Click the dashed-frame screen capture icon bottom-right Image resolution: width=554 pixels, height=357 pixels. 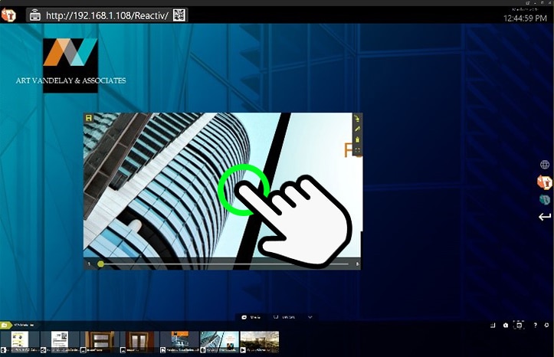tap(519, 325)
